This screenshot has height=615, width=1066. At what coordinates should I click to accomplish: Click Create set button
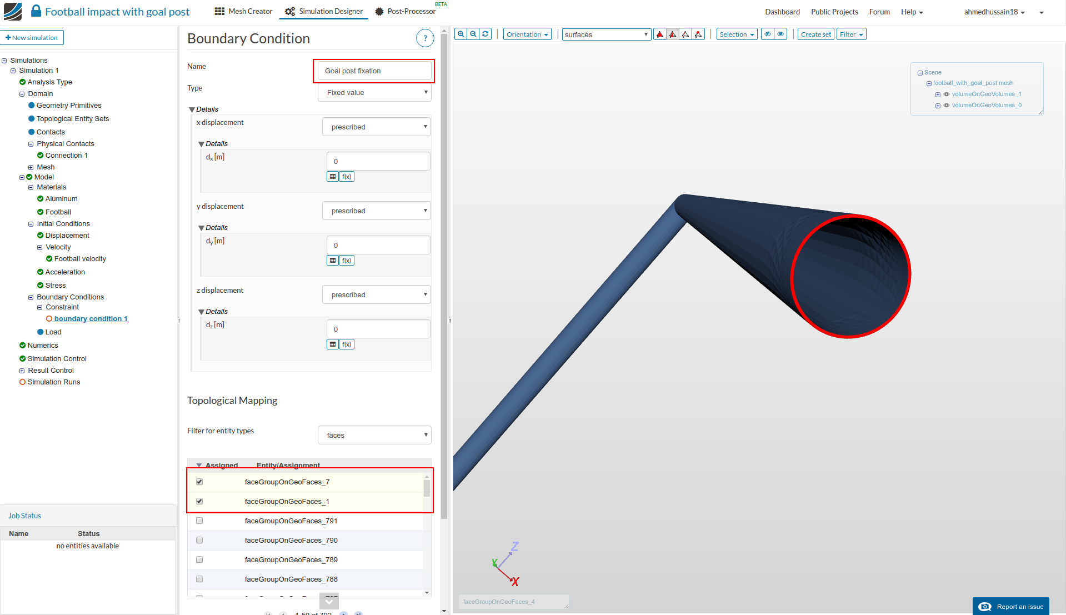816,34
